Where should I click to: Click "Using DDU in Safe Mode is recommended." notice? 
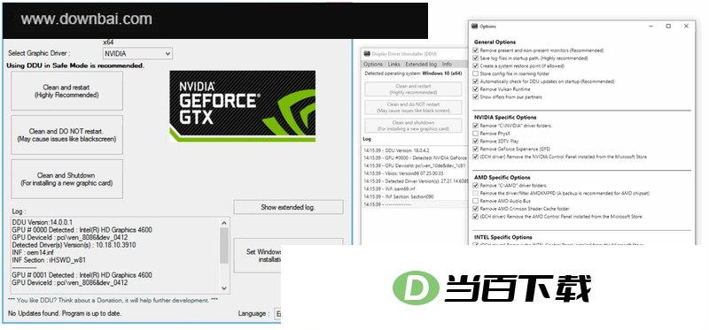[75, 65]
